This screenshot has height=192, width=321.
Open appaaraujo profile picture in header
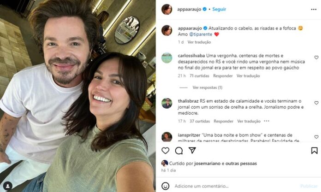coord(166,9)
